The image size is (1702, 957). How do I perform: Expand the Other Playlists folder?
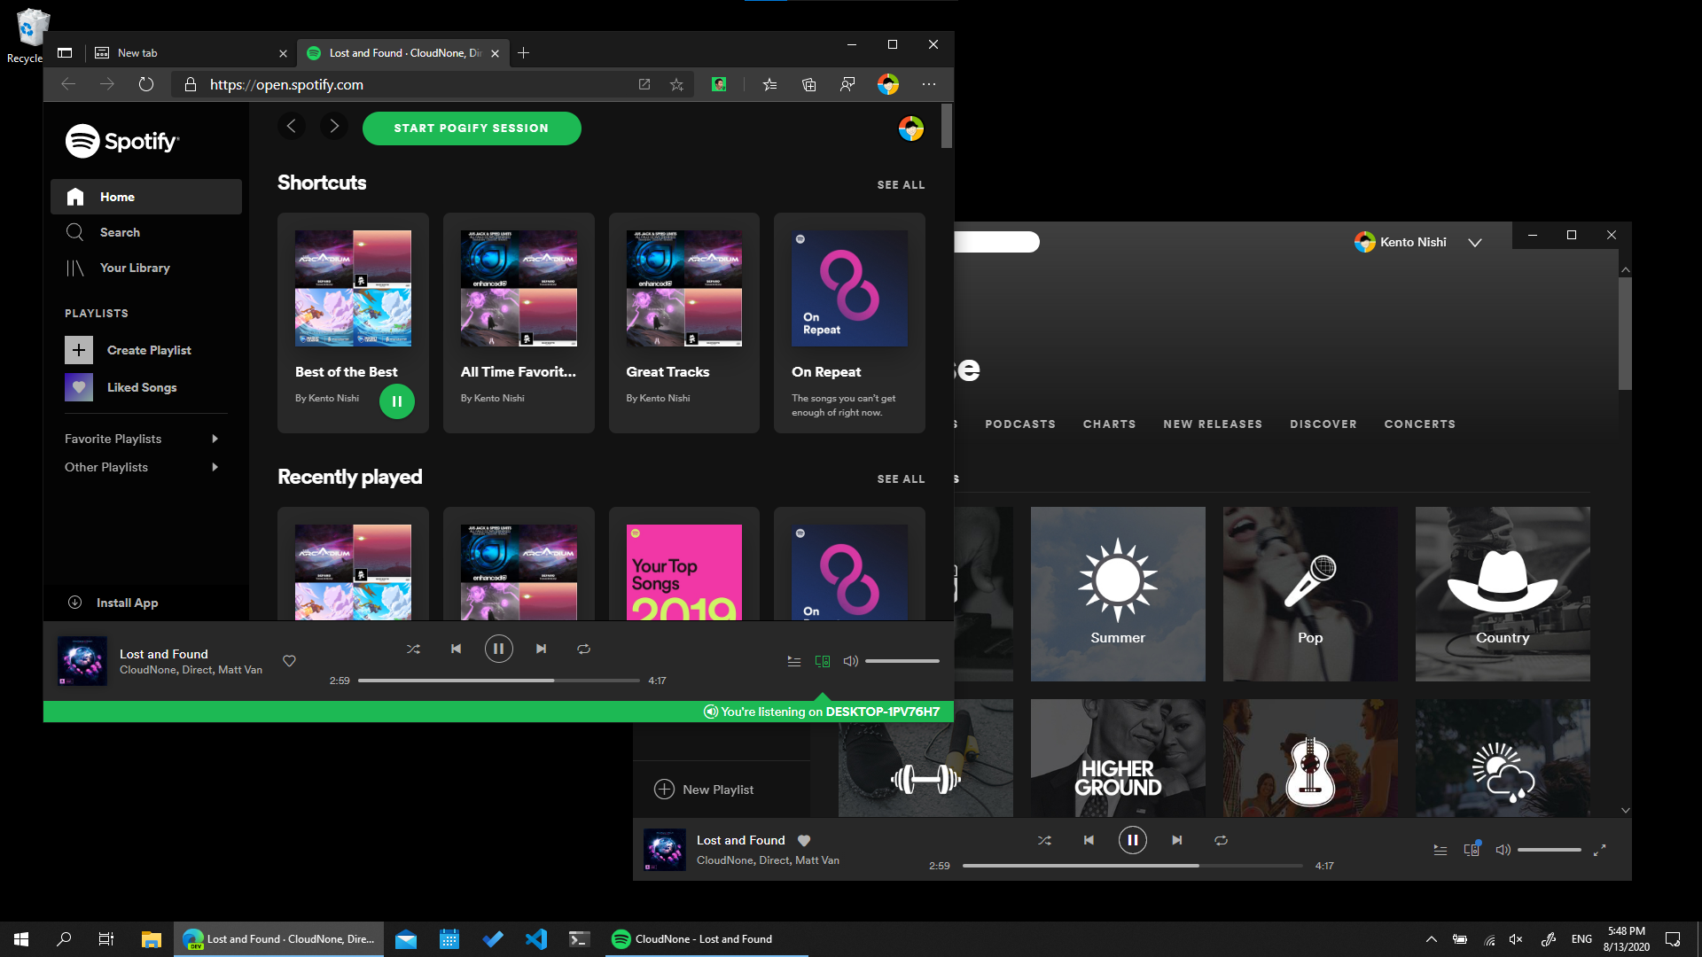click(x=142, y=467)
